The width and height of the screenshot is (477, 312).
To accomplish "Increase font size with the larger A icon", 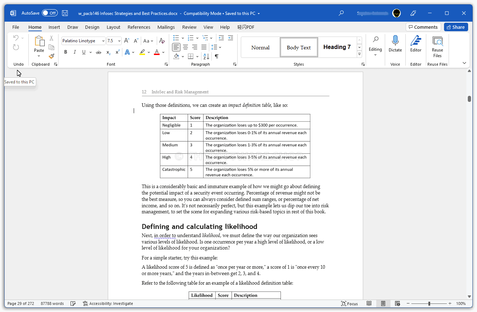I will pos(127,41).
